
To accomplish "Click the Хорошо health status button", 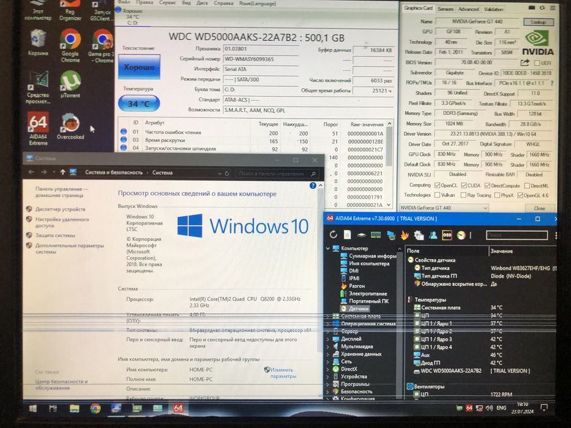I will [x=139, y=67].
